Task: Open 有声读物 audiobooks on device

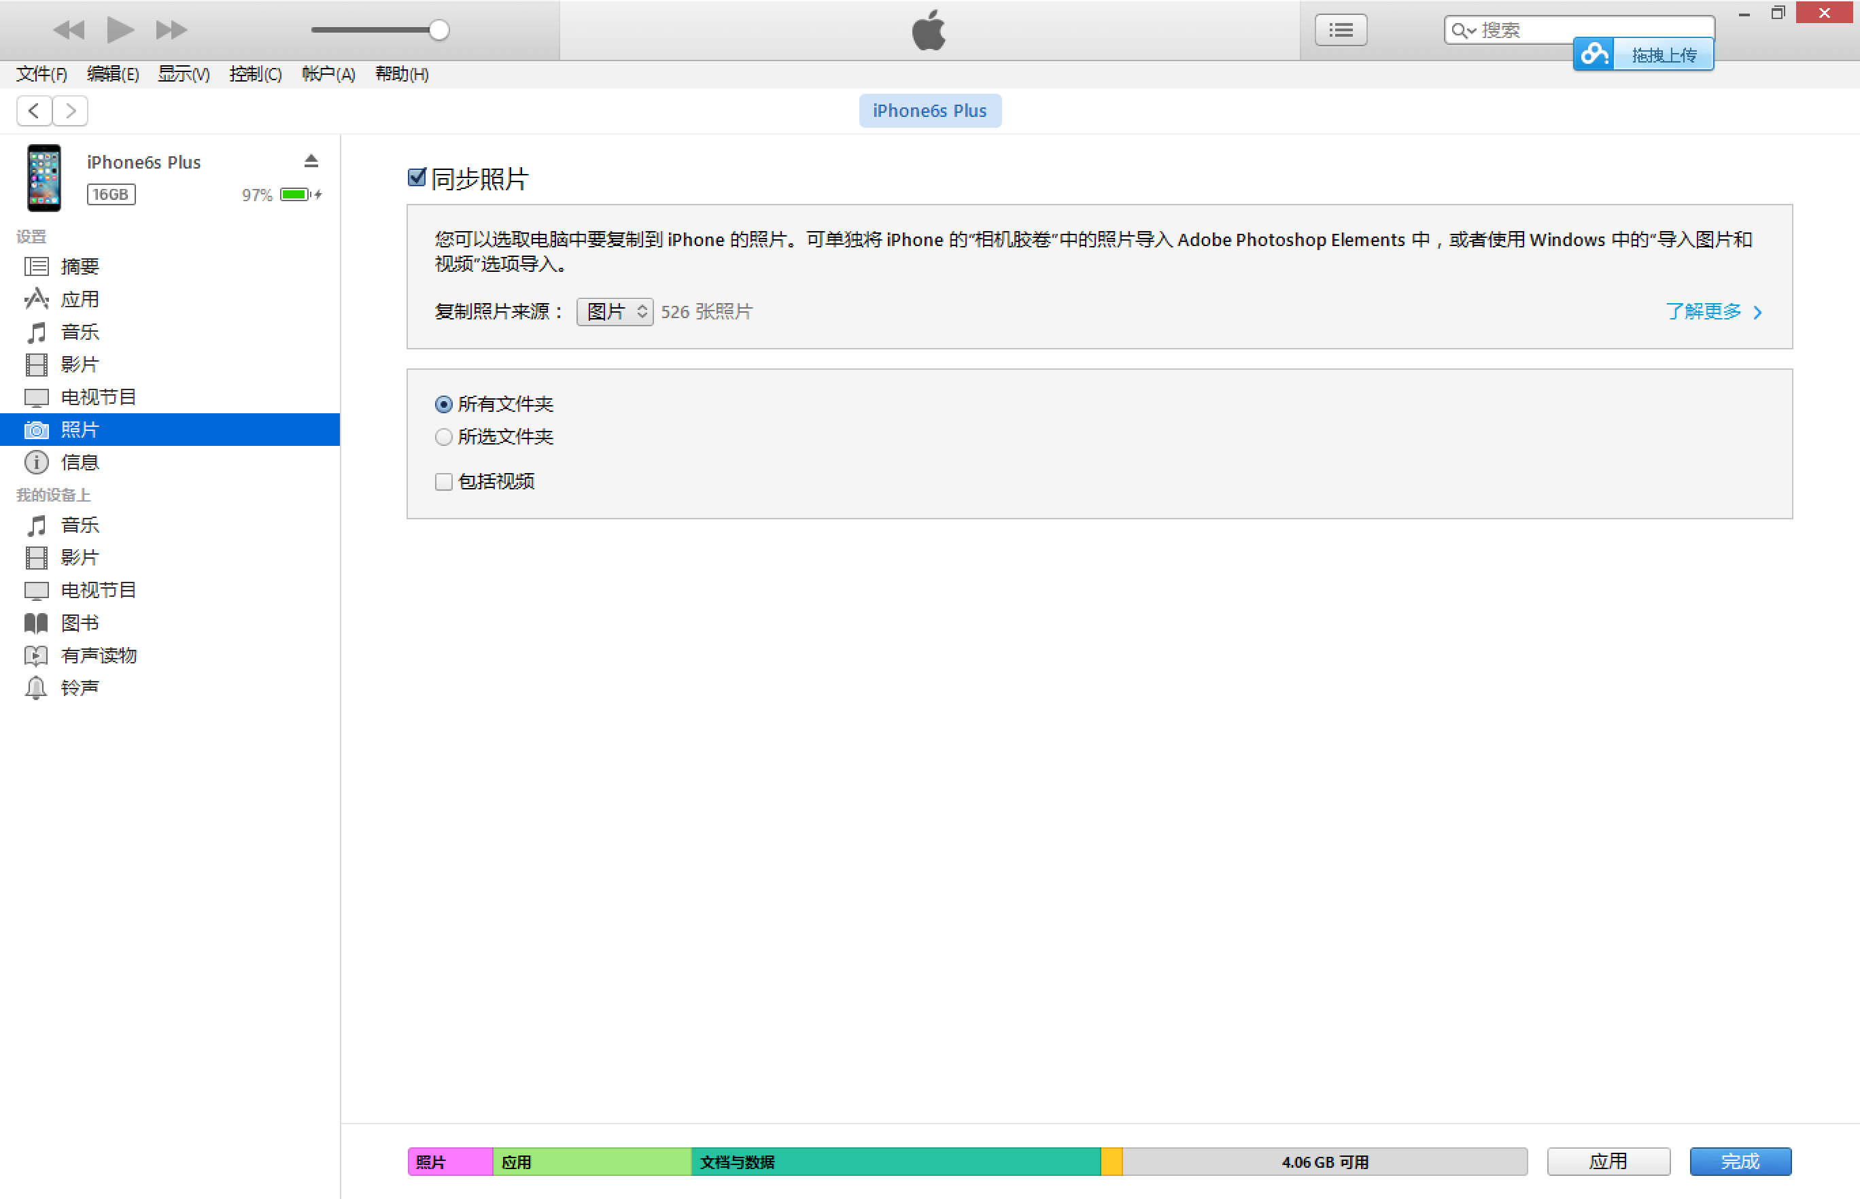Action: click(170, 655)
